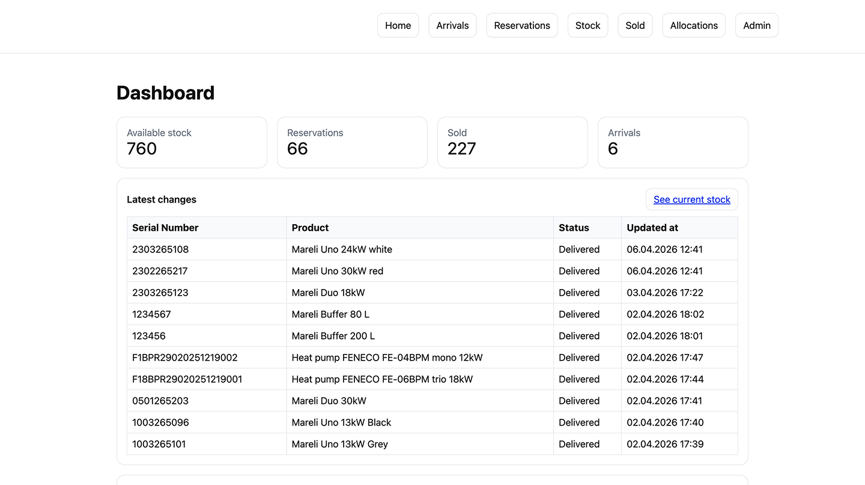Screen dimensions: 865x485
Task: Click timestamp 02.04.2026 17:44
Action: point(665,379)
